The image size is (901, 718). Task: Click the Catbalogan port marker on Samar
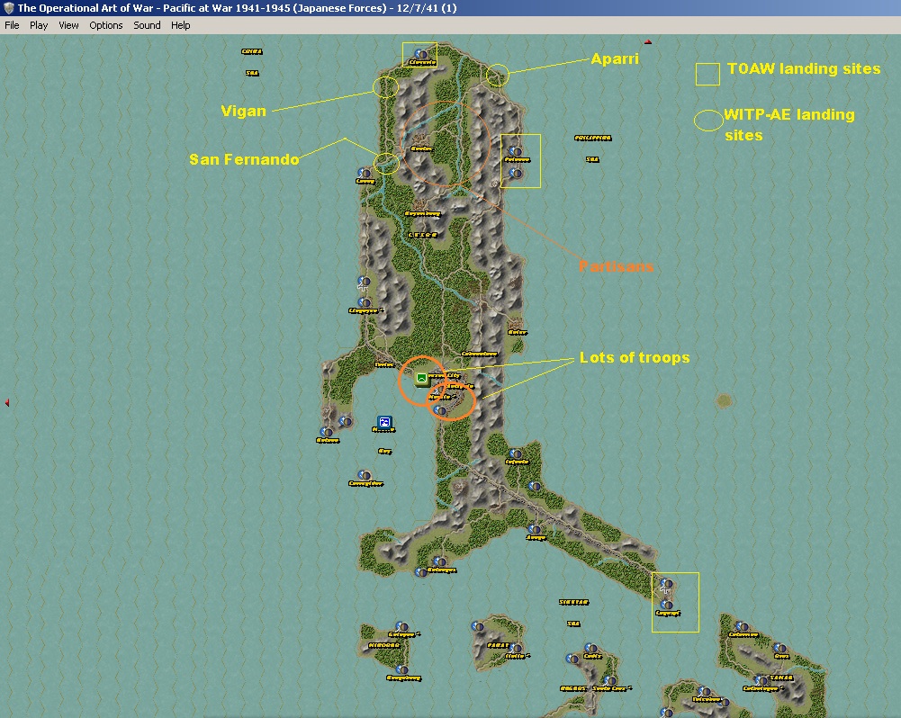[x=761, y=681]
